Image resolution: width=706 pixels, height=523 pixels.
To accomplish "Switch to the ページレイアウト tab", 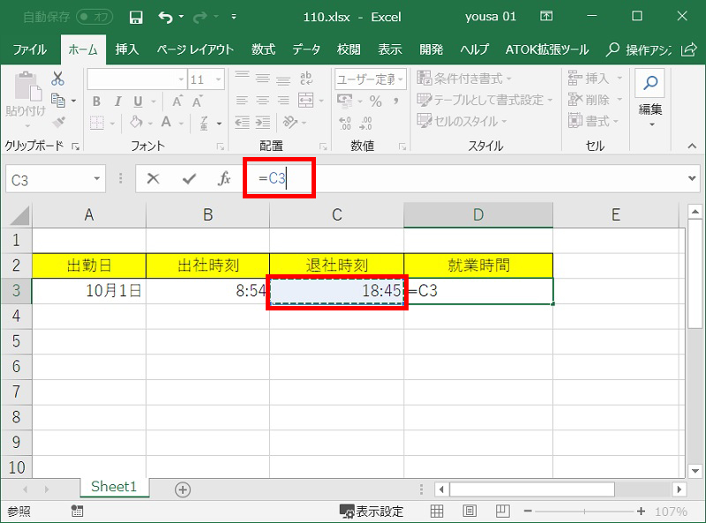I will (x=195, y=49).
